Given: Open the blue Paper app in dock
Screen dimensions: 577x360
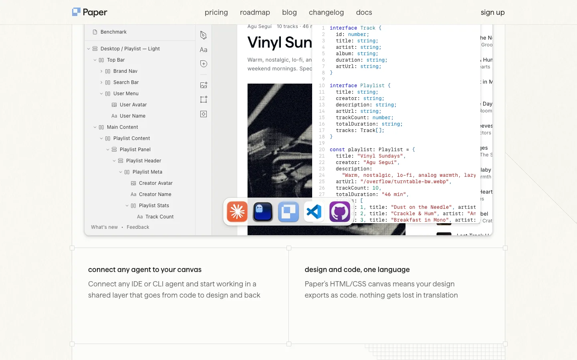Looking at the screenshot, I should pyautogui.click(x=288, y=212).
